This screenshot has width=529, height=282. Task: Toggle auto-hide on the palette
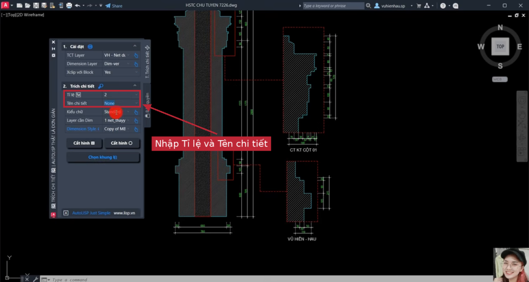coord(53,49)
